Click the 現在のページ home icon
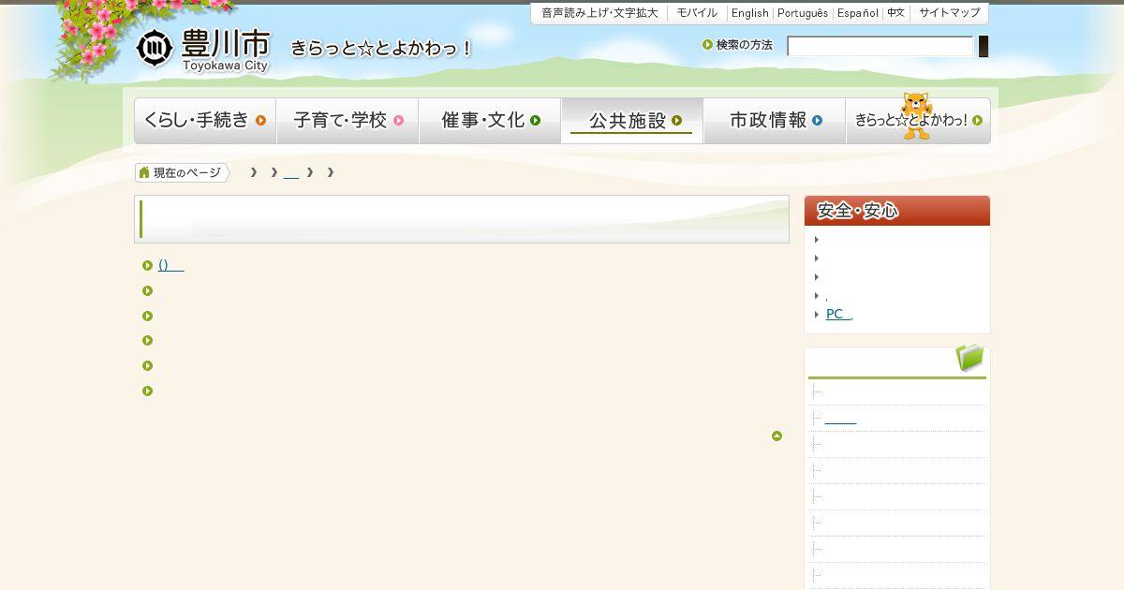The image size is (1124, 590). pyautogui.click(x=143, y=172)
